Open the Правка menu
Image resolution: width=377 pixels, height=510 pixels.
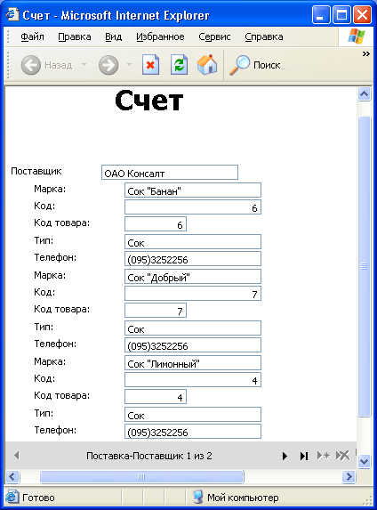tap(75, 37)
